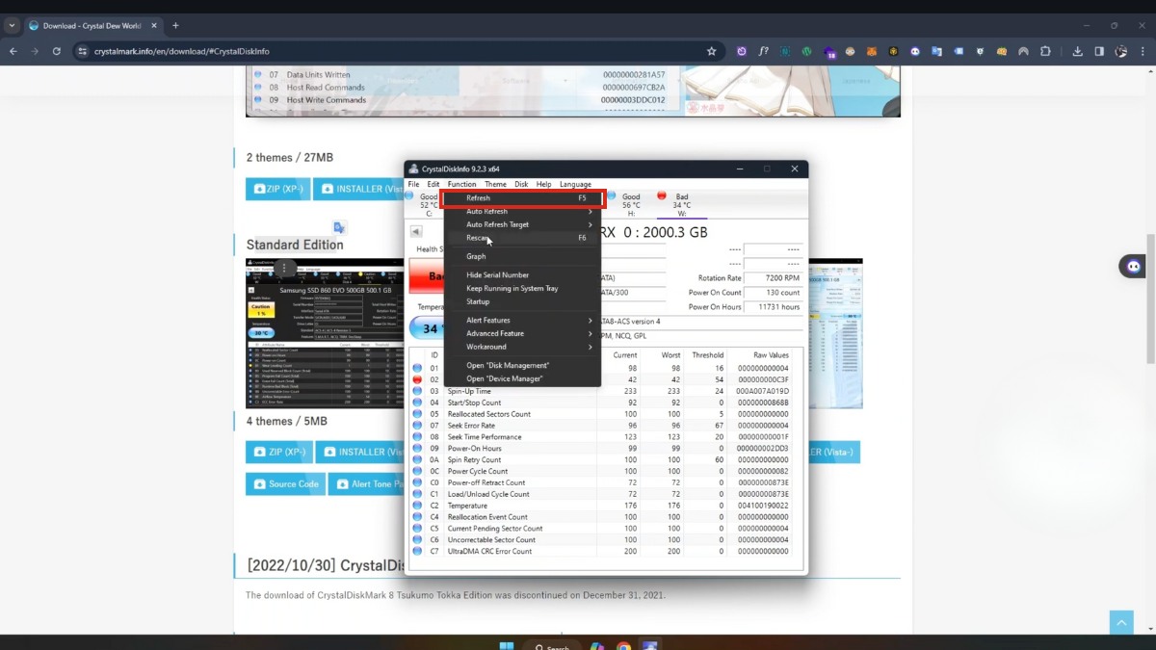1156x650 pixels.
Task: Click the Source Code button
Action: tap(285, 483)
